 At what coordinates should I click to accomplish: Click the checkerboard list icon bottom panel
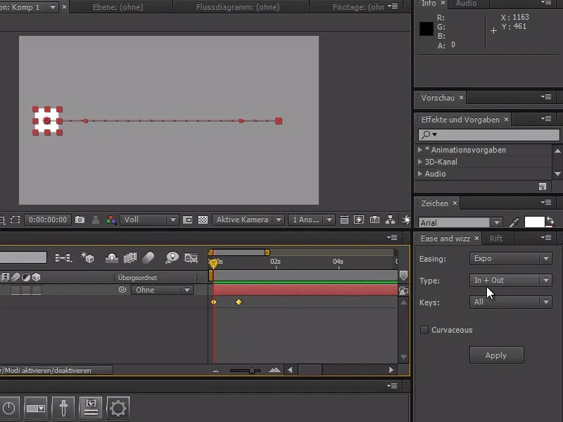click(x=91, y=408)
